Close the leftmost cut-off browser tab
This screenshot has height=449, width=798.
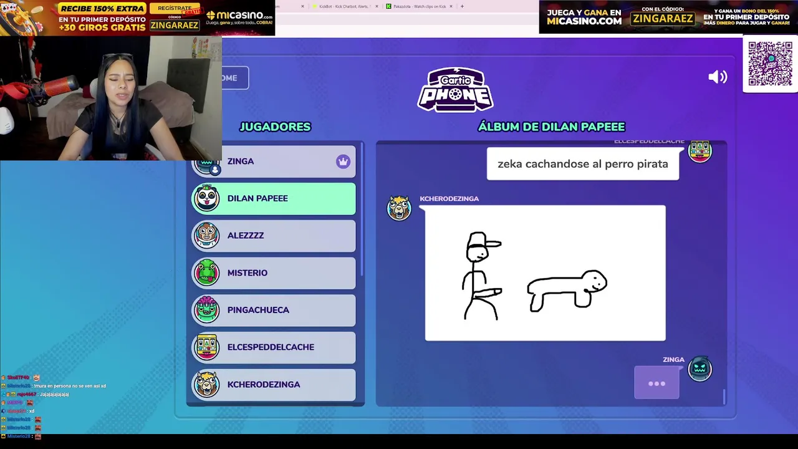pyautogui.click(x=302, y=6)
